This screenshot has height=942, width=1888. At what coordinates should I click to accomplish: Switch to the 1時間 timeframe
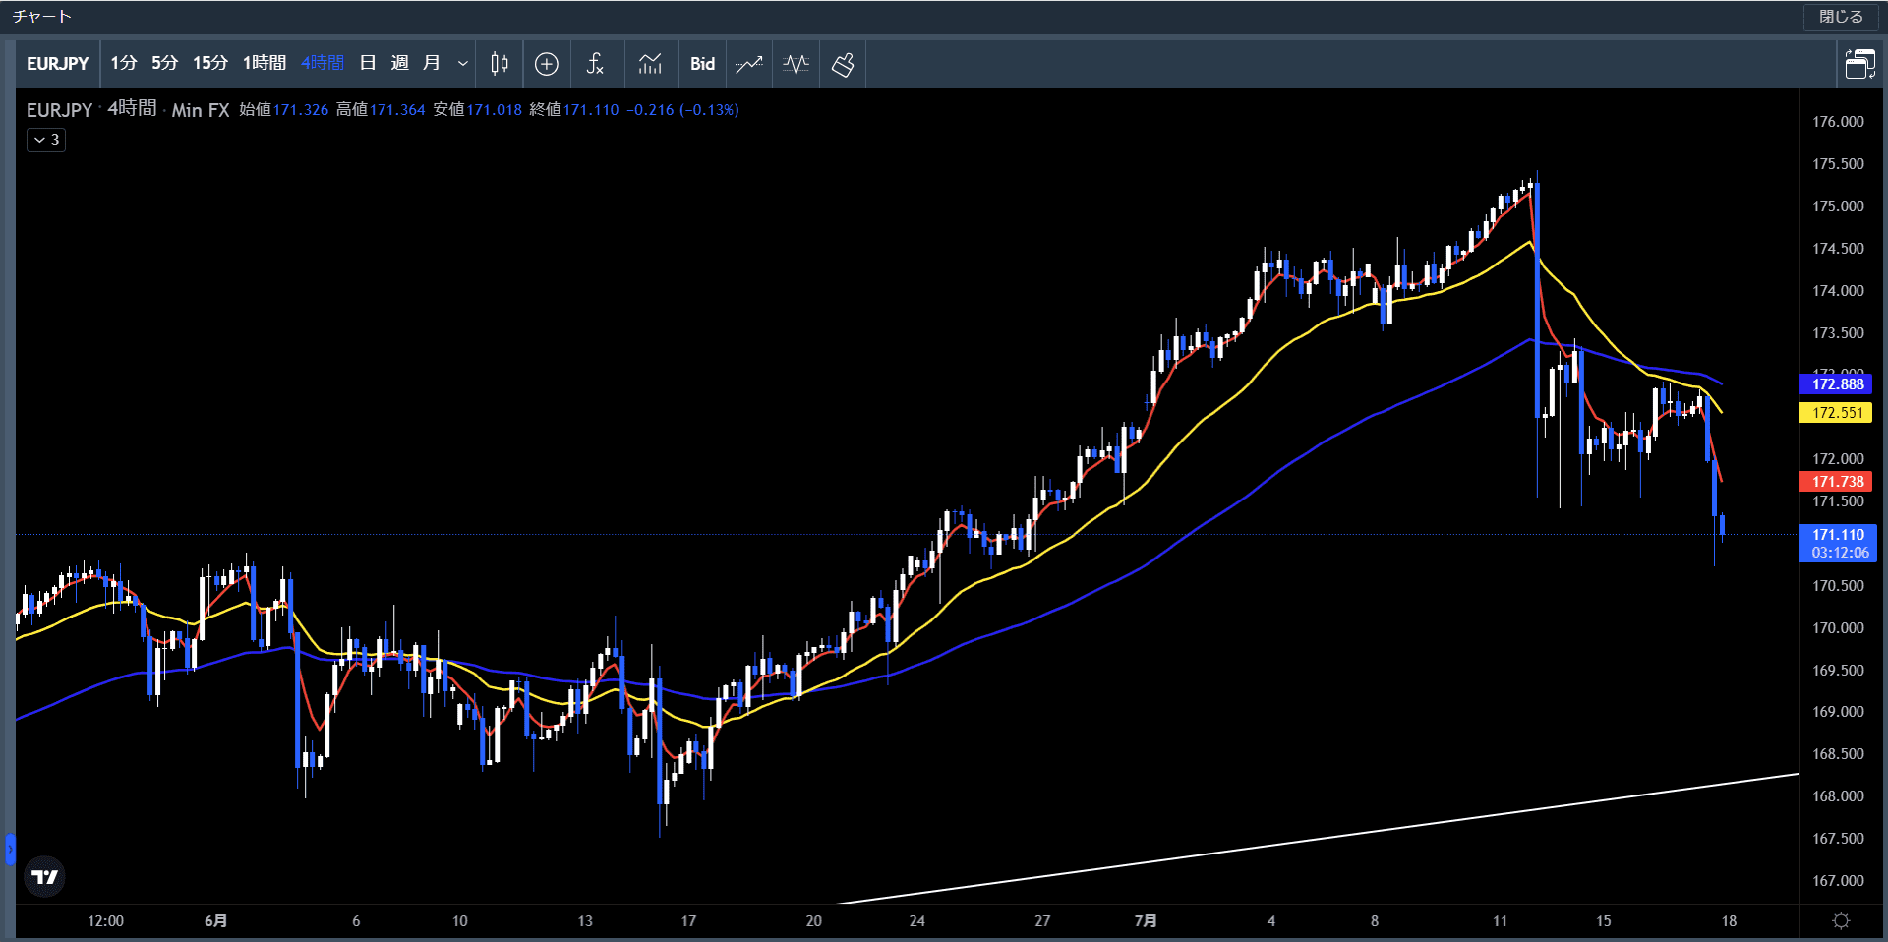265,64
